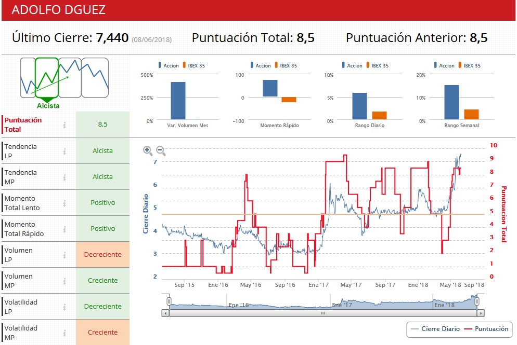Click the navigator left range handle
The height and width of the screenshot is (345, 517).
coord(169,301)
